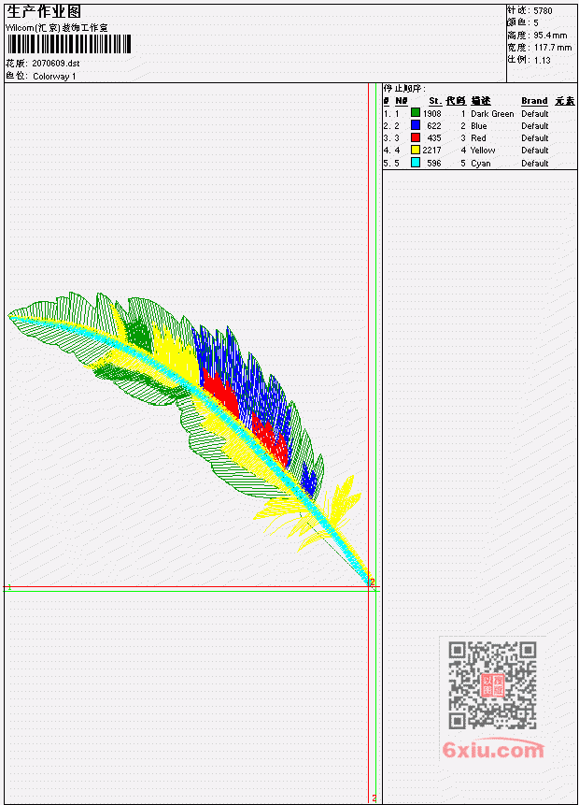Click Default brand in Dark Green row
Image resolution: width=579 pixels, height=805 pixels.
pyautogui.click(x=535, y=114)
